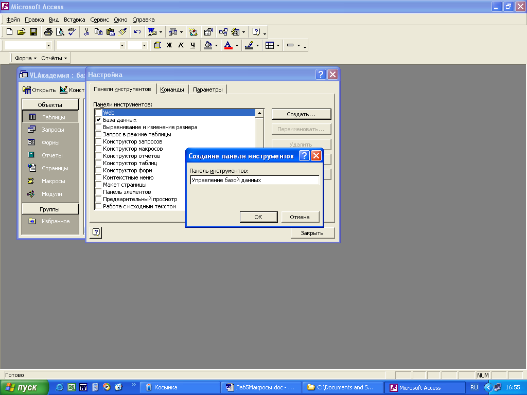Click the Создать... button

[x=301, y=114]
